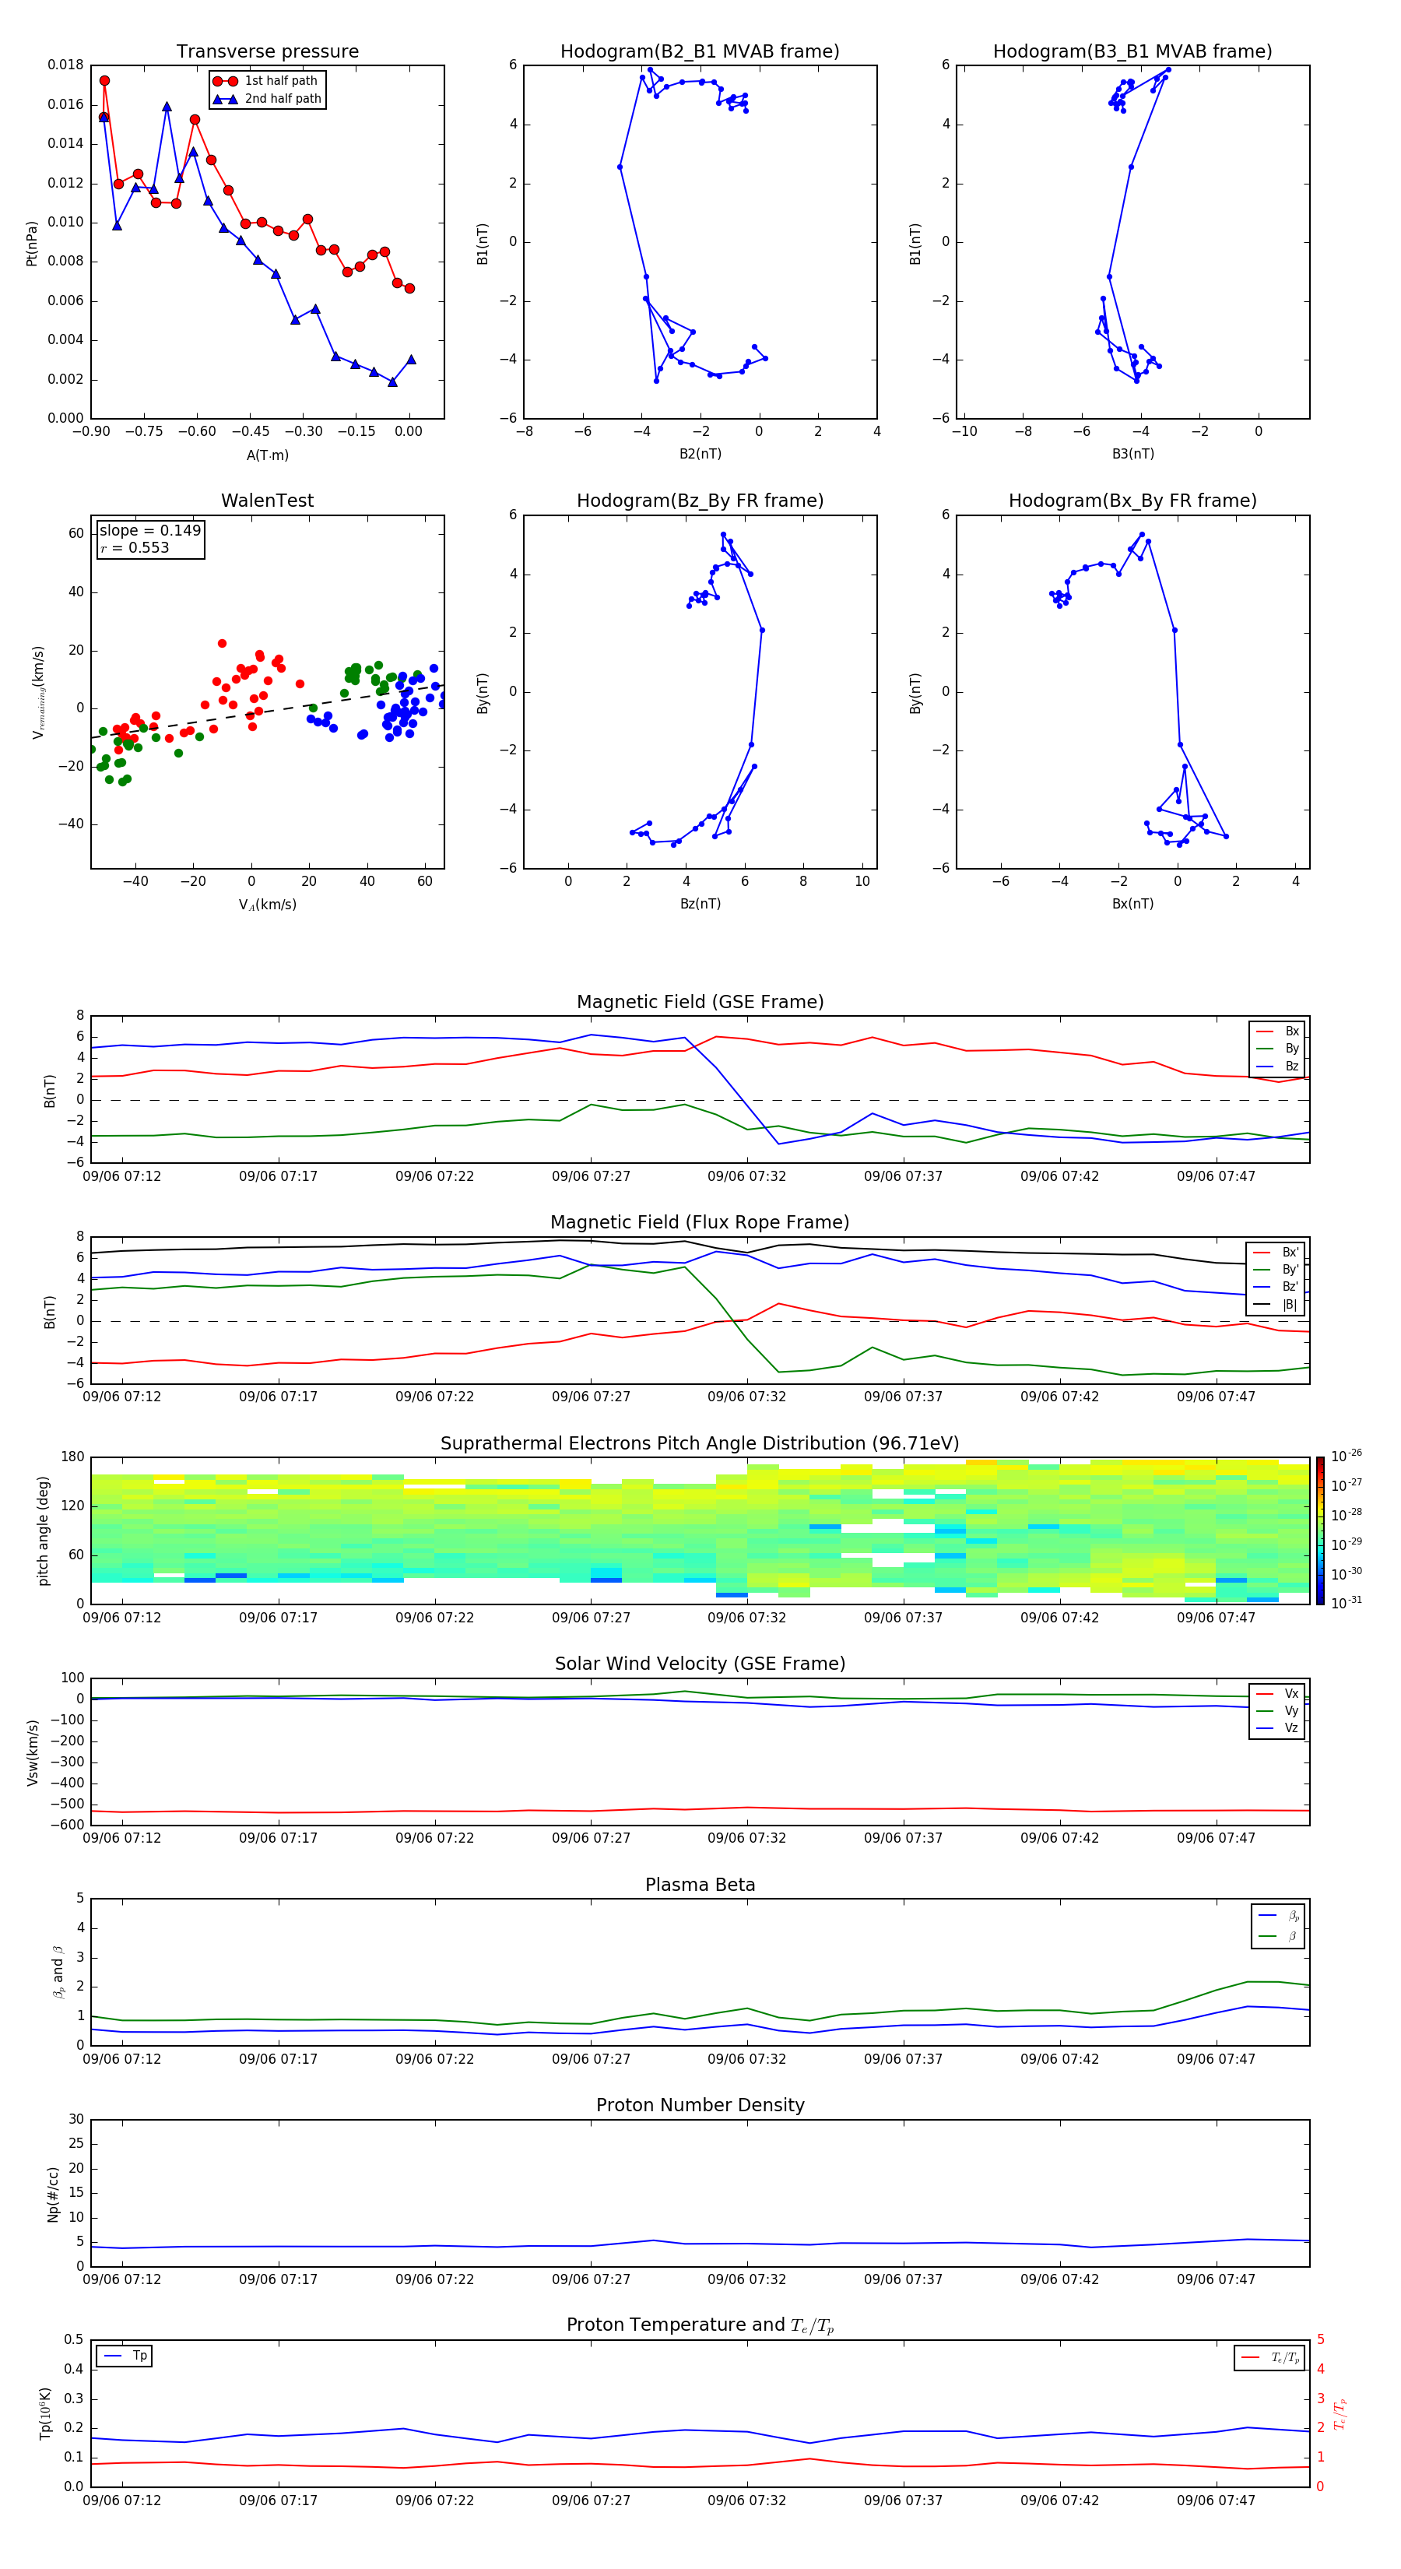Image resolution: width=1401 pixels, height=2569 pixels.
Task: Select the "|B|" flux rope legend entry
Action: pos(1276,1305)
